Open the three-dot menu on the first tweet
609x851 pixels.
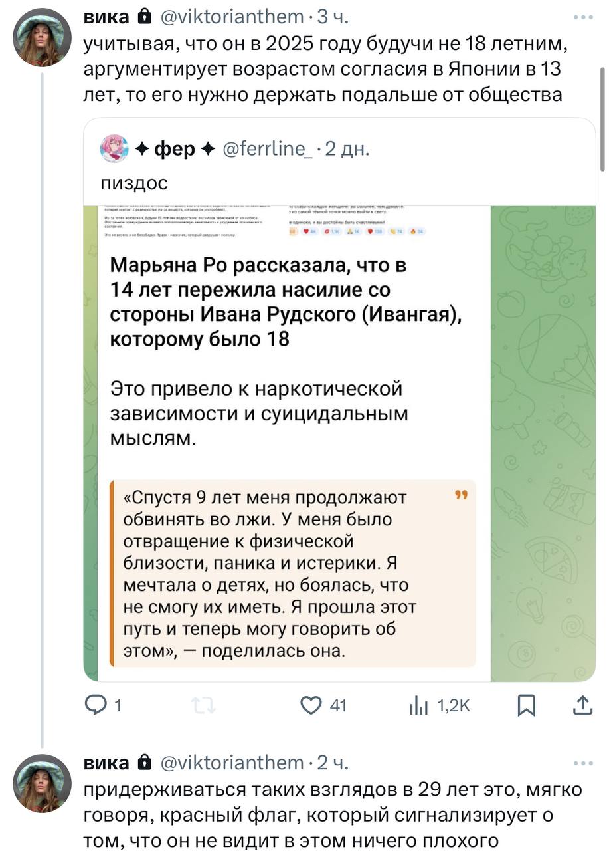click(582, 17)
